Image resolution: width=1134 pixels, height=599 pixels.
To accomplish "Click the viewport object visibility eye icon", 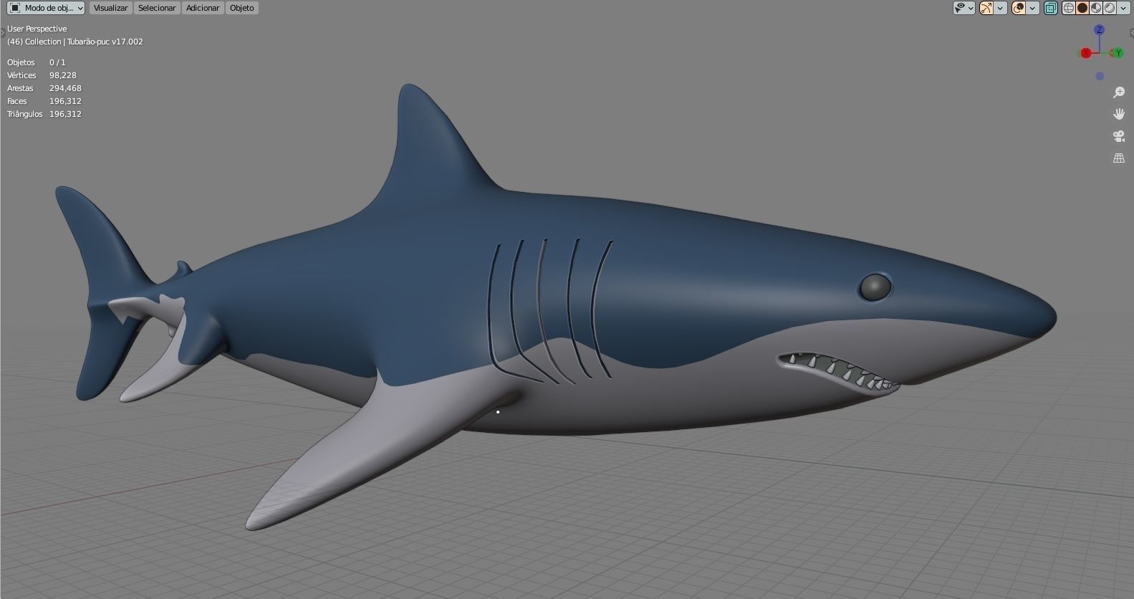I will (x=961, y=8).
